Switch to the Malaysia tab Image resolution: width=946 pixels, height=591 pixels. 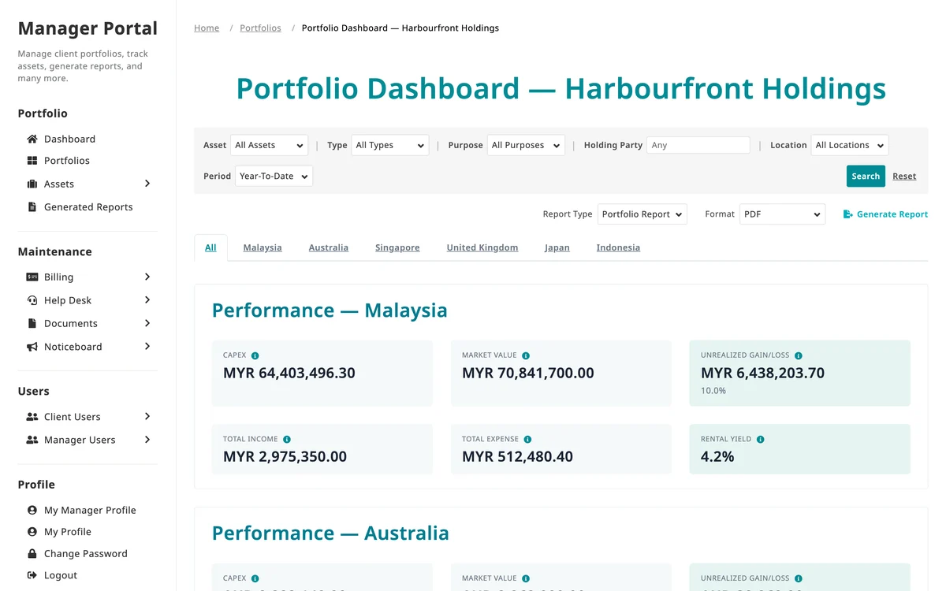click(263, 247)
